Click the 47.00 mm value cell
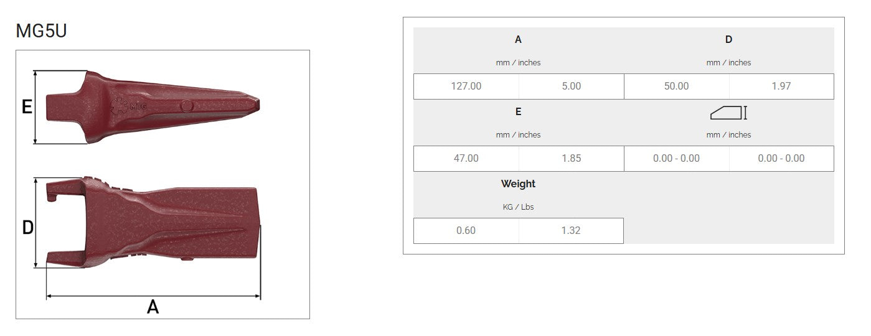Viewport: 871px width, 336px height. tap(466, 159)
